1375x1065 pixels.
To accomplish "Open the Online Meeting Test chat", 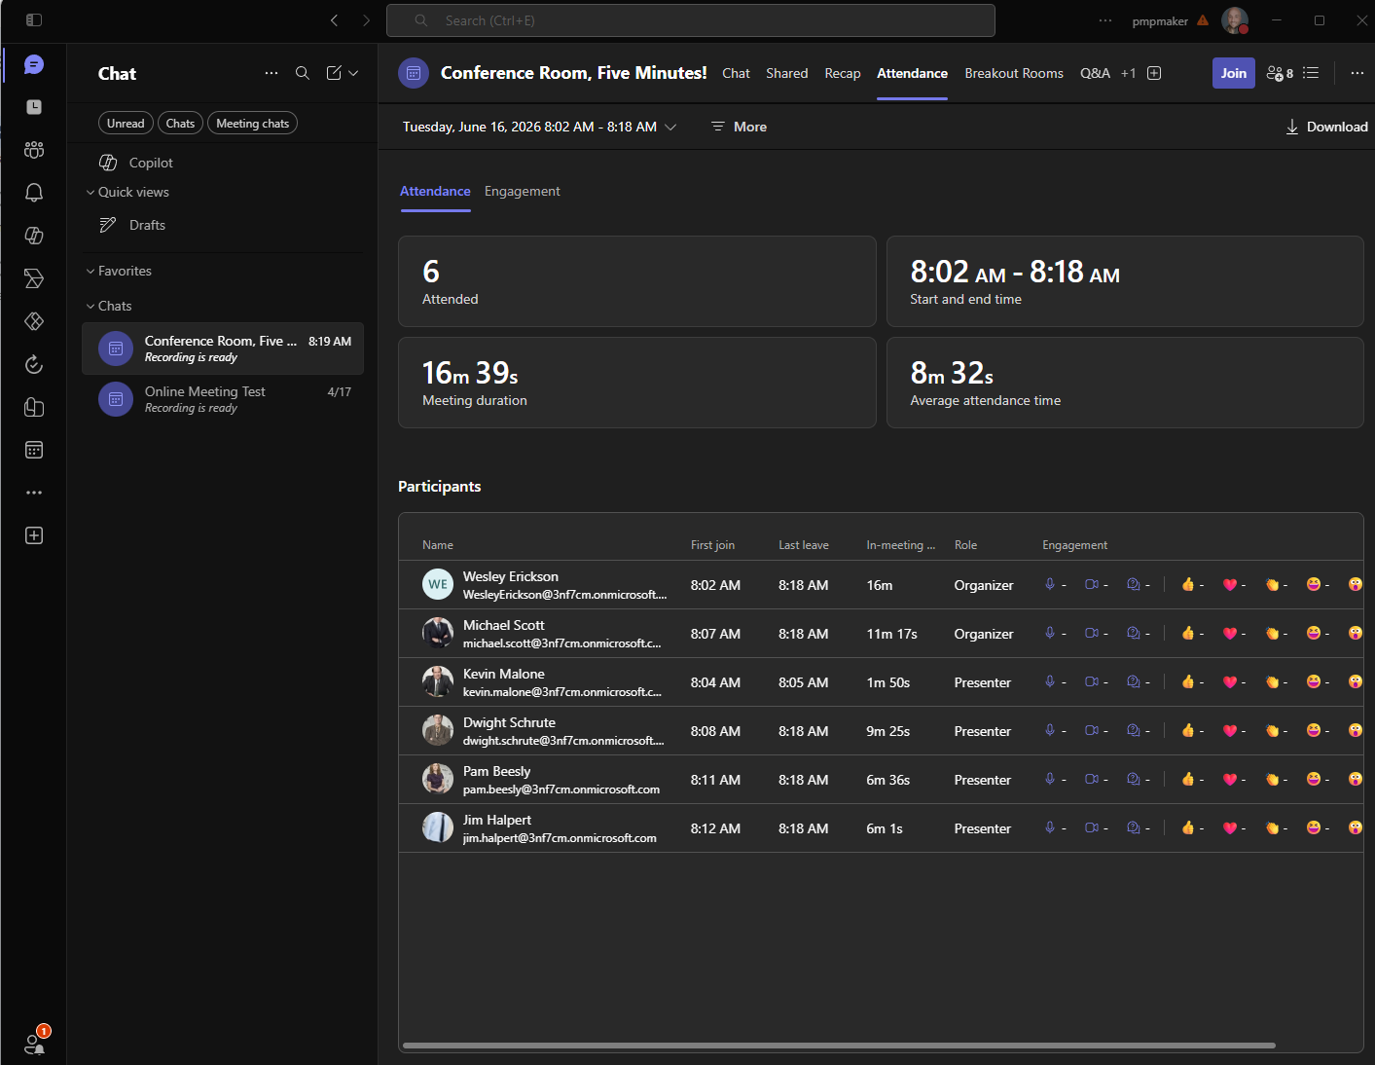I will tap(223, 399).
